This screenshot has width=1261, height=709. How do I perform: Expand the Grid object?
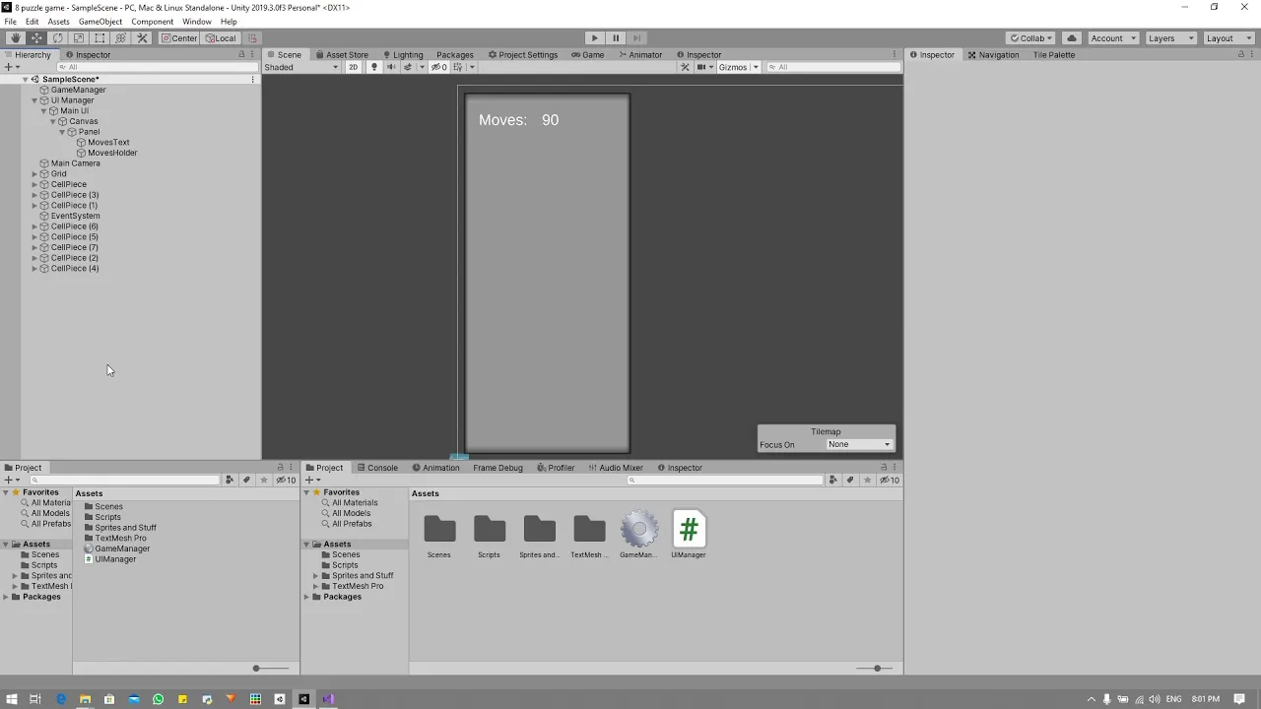34,174
